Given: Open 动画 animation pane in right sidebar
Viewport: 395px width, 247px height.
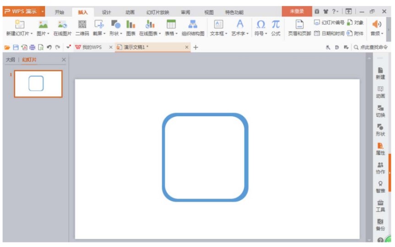Looking at the screenshot, I should 380,92.
